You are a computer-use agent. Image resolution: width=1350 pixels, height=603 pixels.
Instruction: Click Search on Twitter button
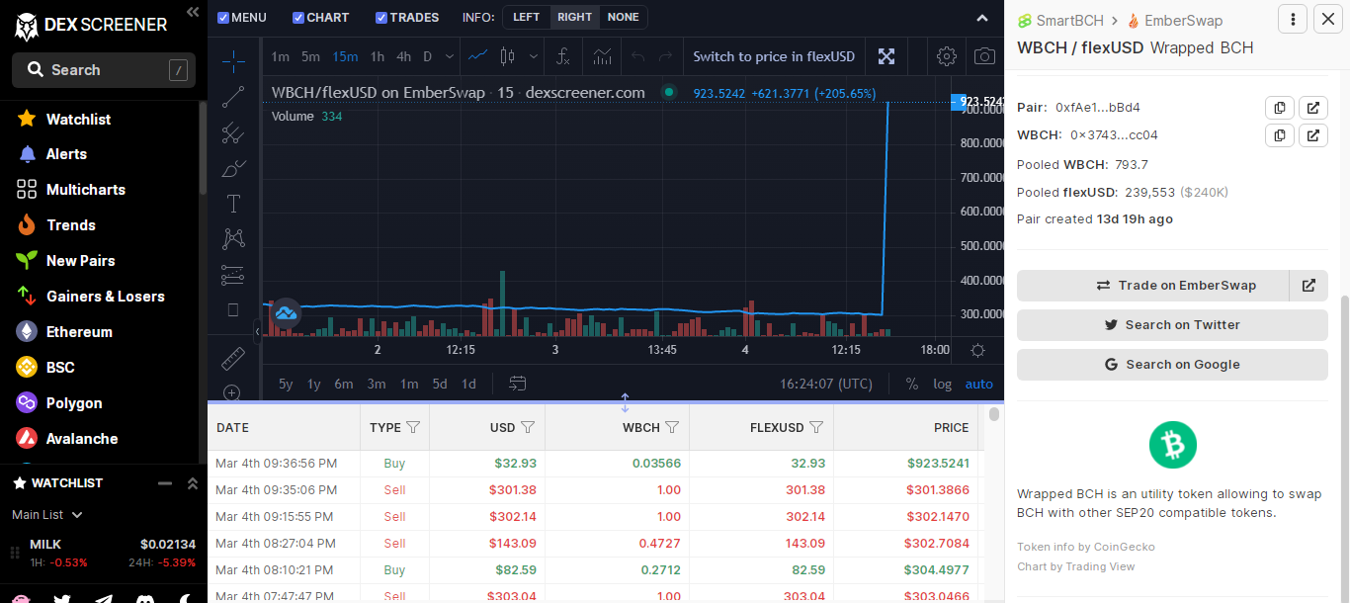point(1172,325)
